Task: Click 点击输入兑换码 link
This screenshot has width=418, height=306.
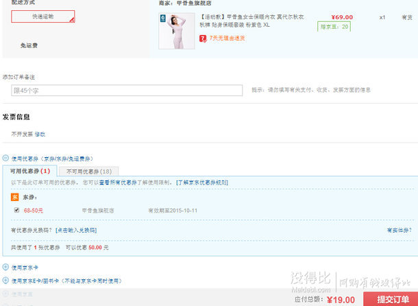Action: point(76,230)
